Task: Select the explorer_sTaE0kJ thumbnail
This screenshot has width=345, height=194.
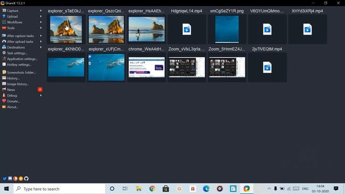Action: (66, 29)
